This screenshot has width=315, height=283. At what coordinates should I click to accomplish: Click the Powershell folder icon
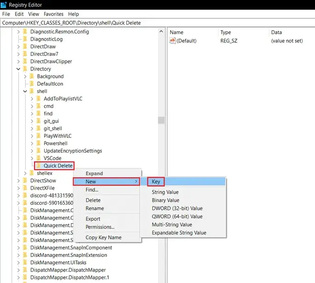pos(39,143)
